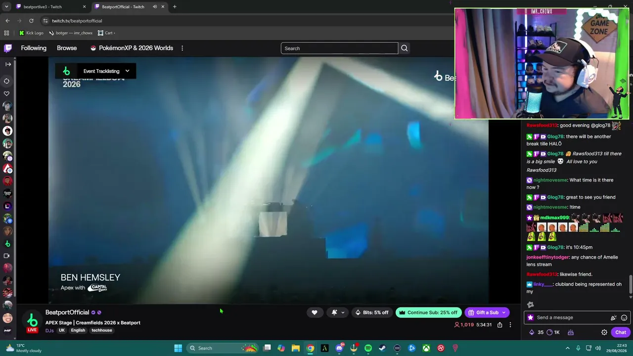The height and width of the screenshot is (356, 633).
Task: Open the Bits balance showing 35
Action: coord(537,332)
